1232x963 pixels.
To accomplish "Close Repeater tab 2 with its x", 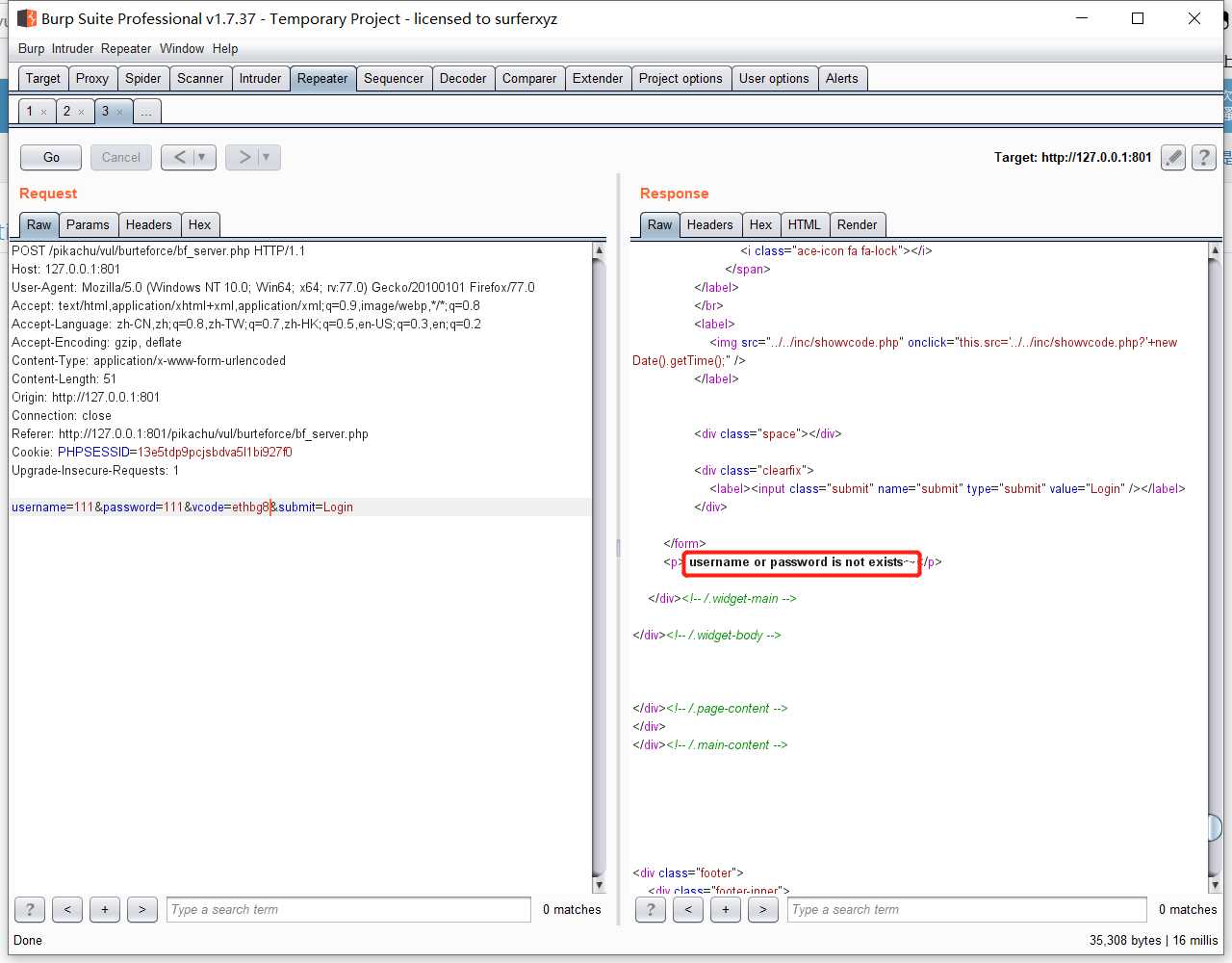I will pos(81,113).
